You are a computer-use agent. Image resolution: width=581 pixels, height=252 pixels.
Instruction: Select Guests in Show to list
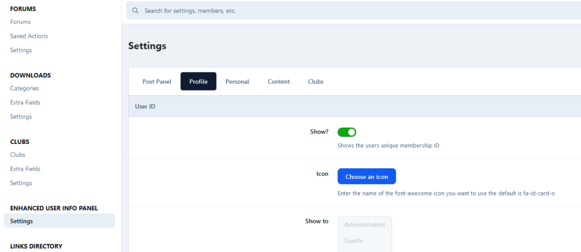tap(353, 240)
